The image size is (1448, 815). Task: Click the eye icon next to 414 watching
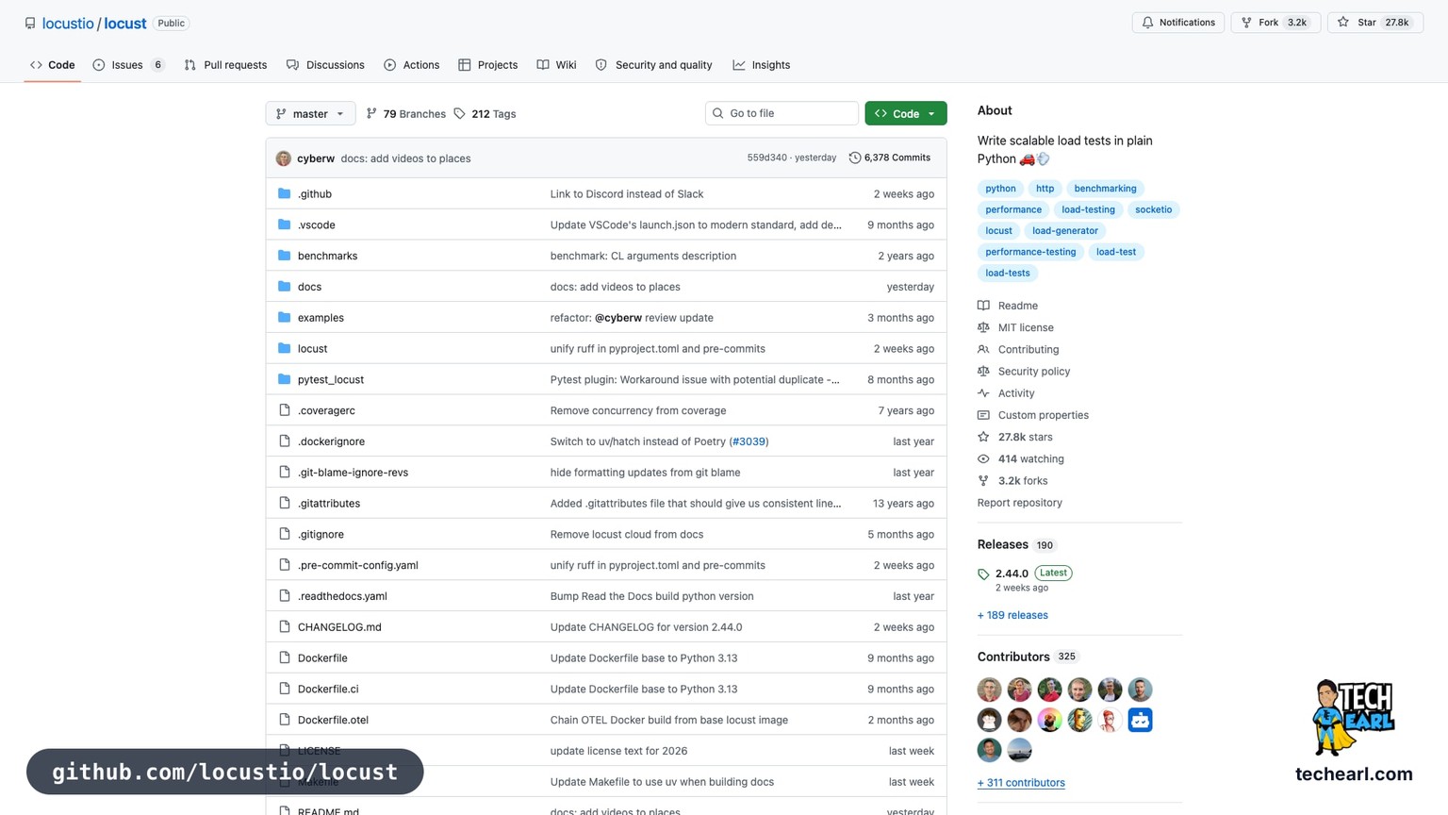click(x=983, y=458)
